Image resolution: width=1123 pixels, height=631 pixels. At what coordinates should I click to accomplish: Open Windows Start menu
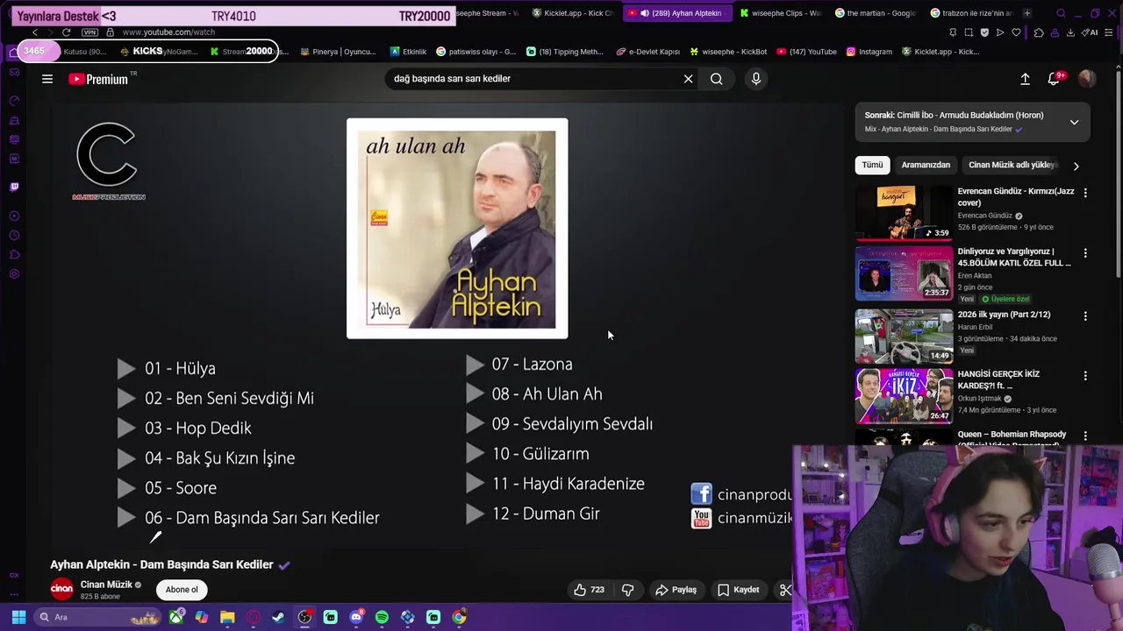(x=18, y=617)
